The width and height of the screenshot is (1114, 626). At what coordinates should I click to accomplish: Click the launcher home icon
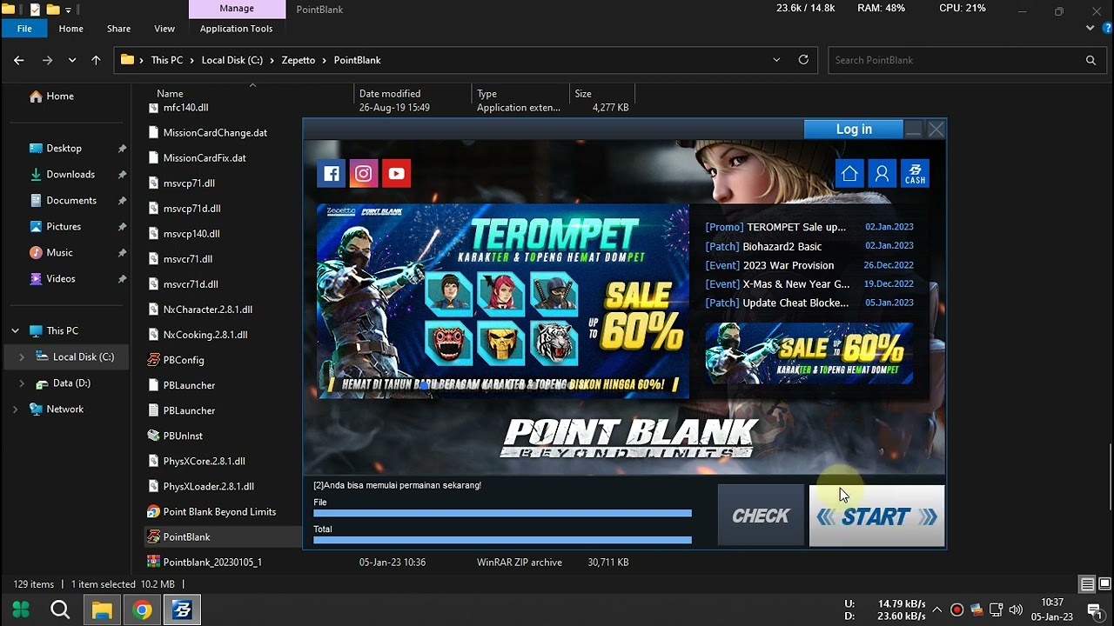tap(849, 174)
